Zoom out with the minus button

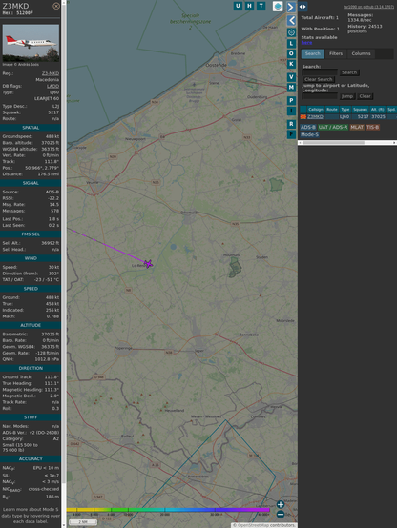click(x=281, y=515)
